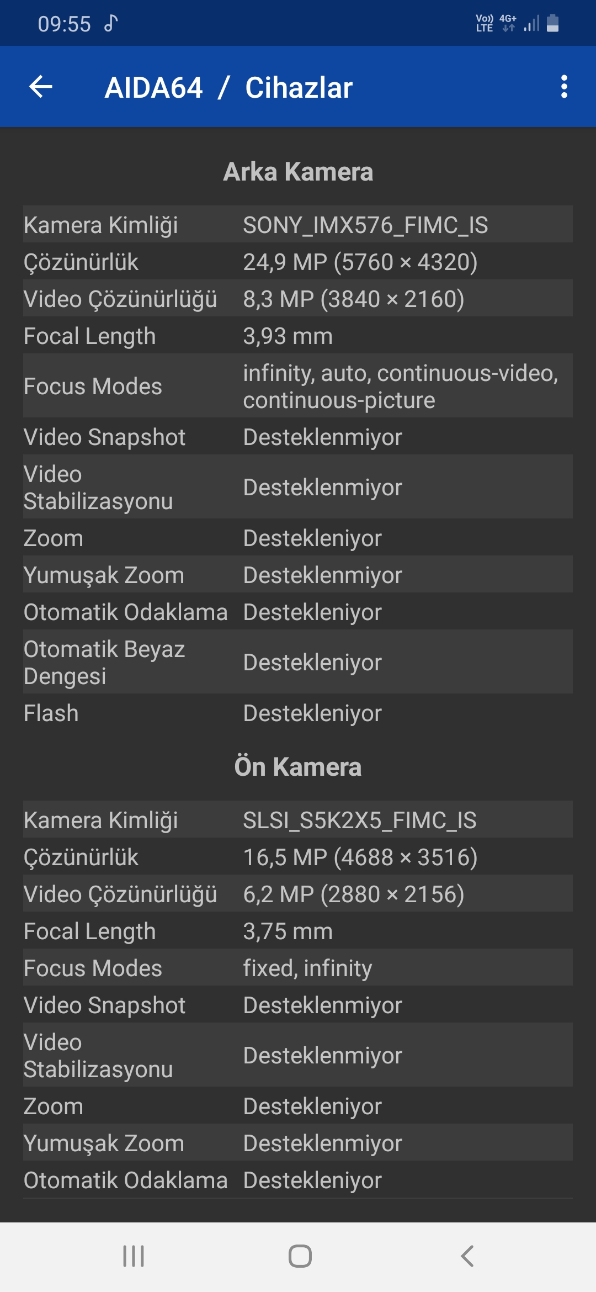Tap the Android home button

pos(300,1256)
